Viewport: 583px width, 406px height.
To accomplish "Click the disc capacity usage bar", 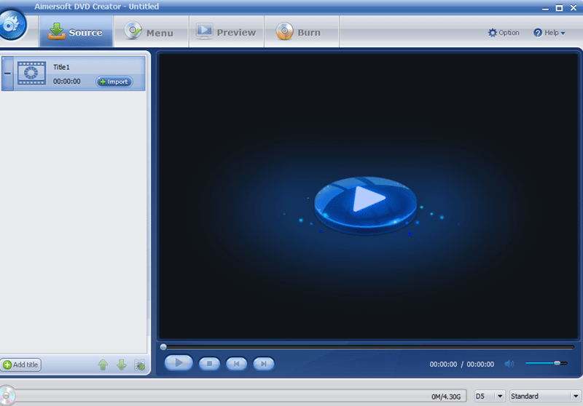I will tap(238, 396).
